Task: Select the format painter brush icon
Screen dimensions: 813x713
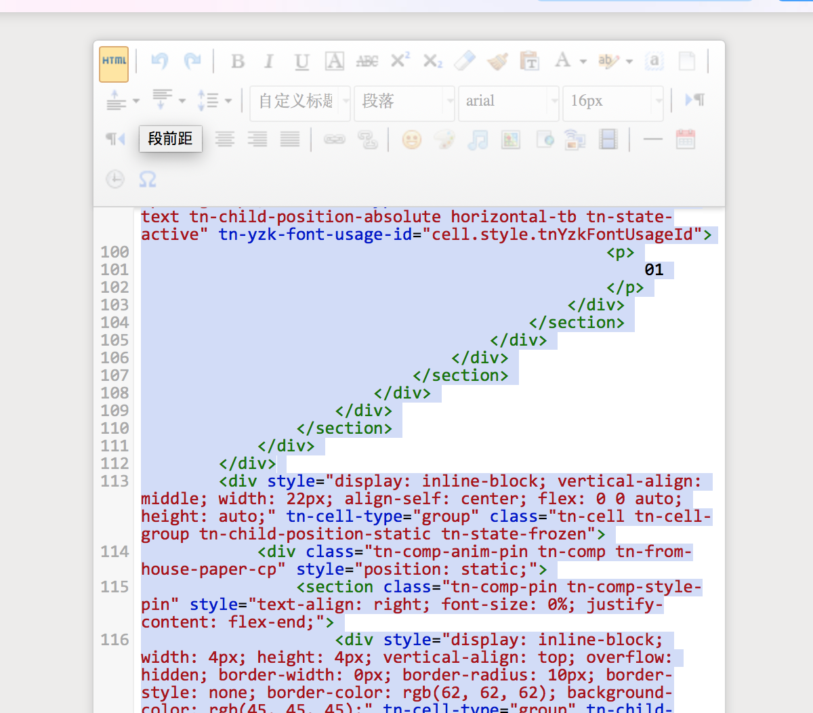Action: pyautogui.click(x=497, y=62)
